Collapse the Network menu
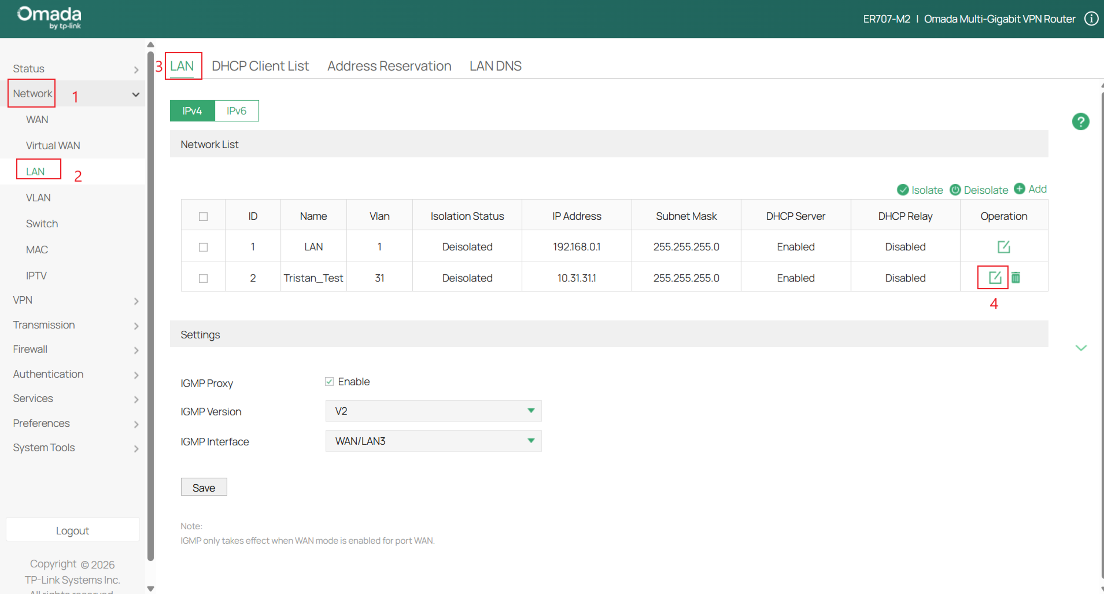The image size is (1104, 594). click(73, 93)
